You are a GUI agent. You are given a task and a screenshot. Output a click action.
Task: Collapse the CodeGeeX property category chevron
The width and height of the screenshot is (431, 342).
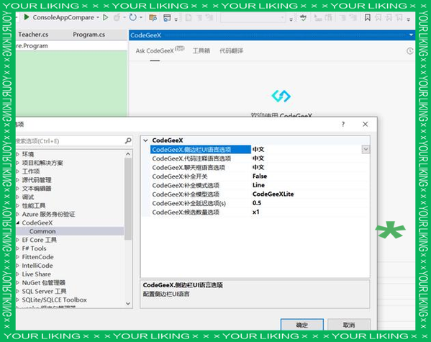pos(145,140)
